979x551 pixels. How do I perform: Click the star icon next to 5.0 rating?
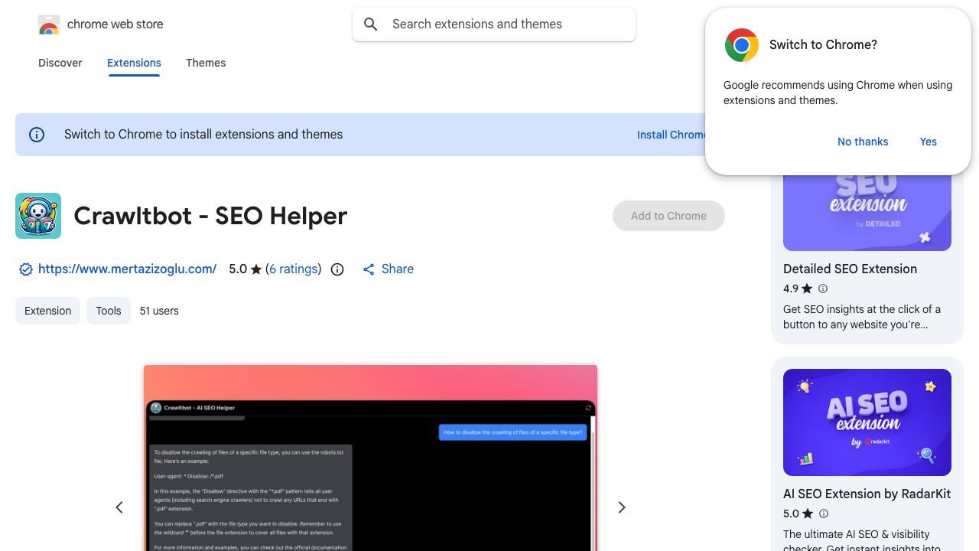point(256,269)
